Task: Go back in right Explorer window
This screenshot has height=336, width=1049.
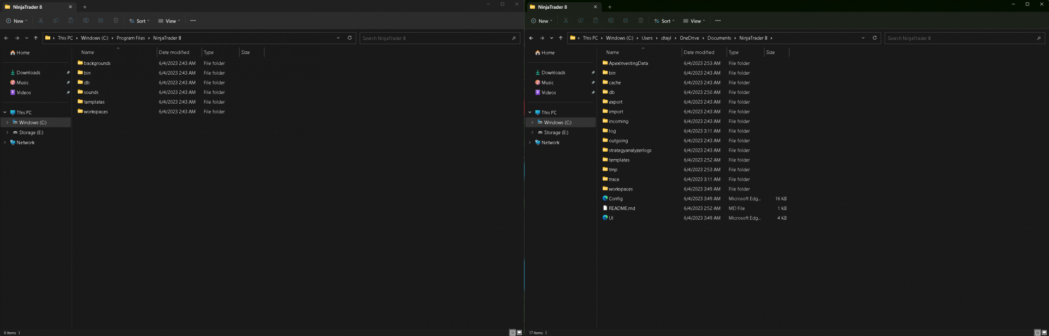Action: tap(531, 38)
